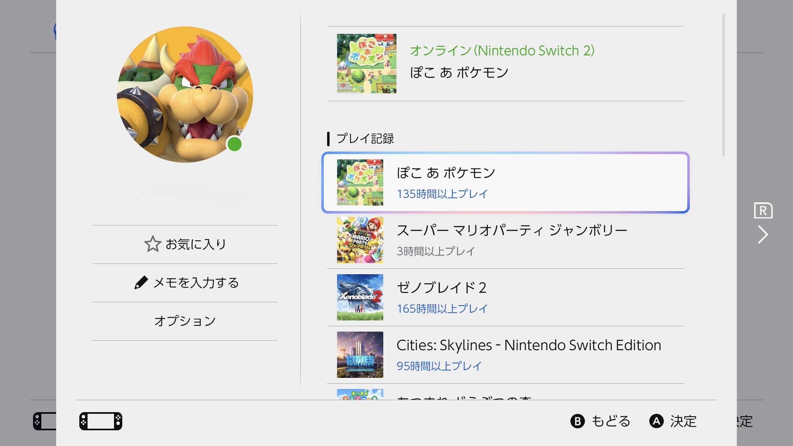Click the R shoulder button icon
793x446 pixels.
[763, 211]
